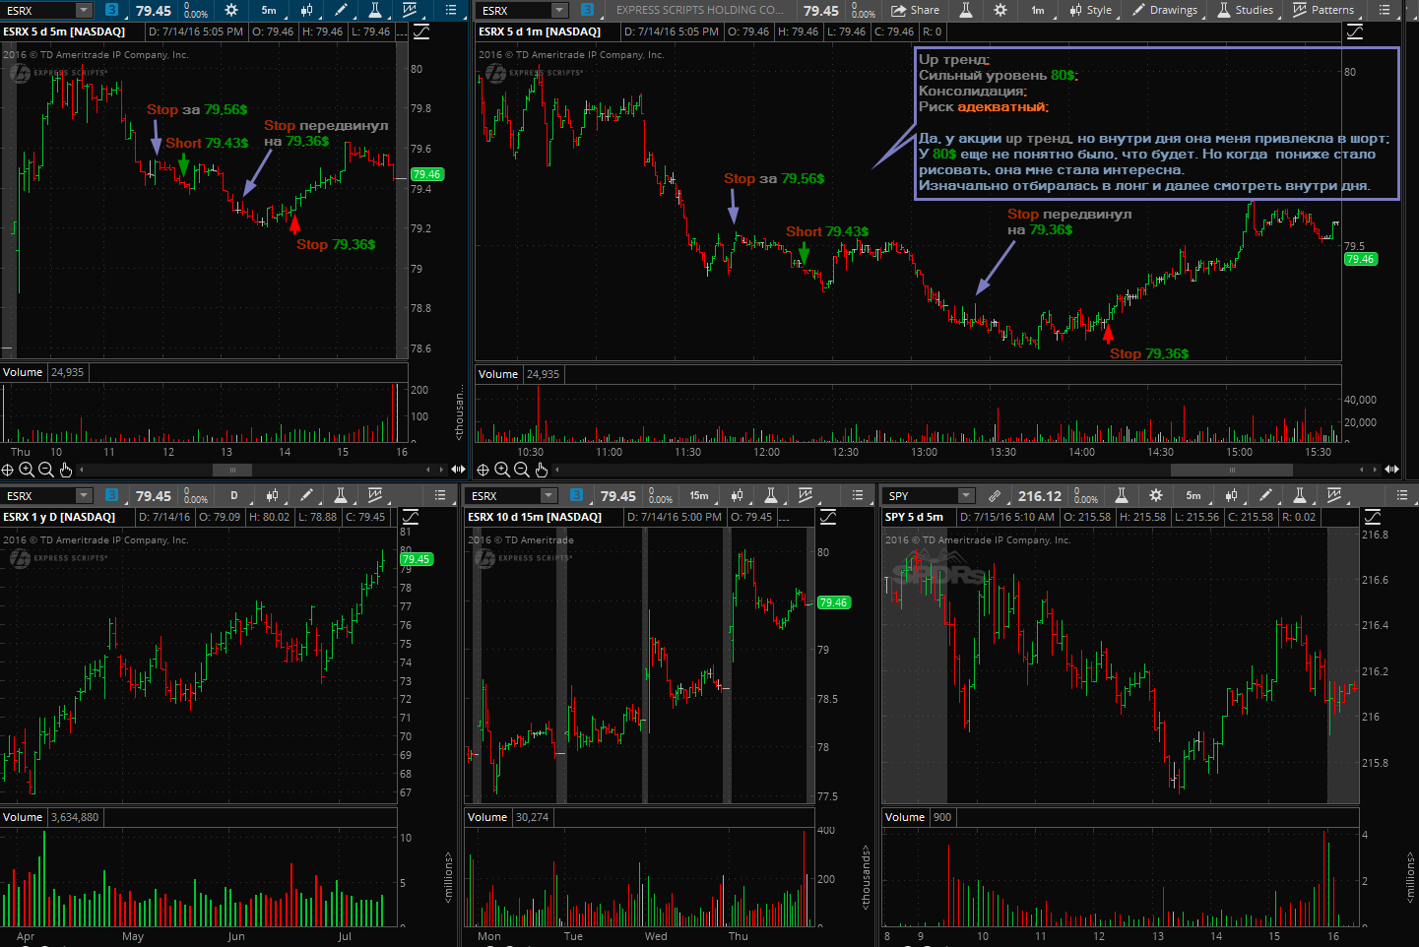This screenshot has height=947, width=1419.
Task: Toggle crosshair cursor under ESRX 5m chart
Action: (8, 470)
